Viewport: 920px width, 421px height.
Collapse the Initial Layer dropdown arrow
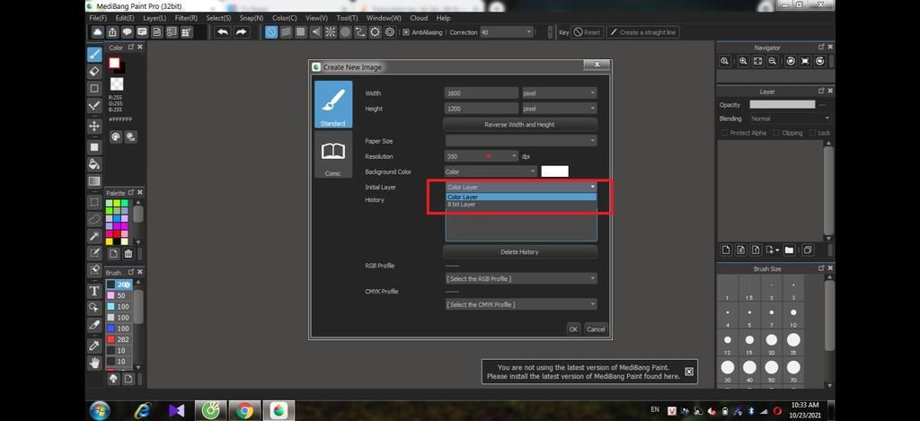click(x=593, y=187)
